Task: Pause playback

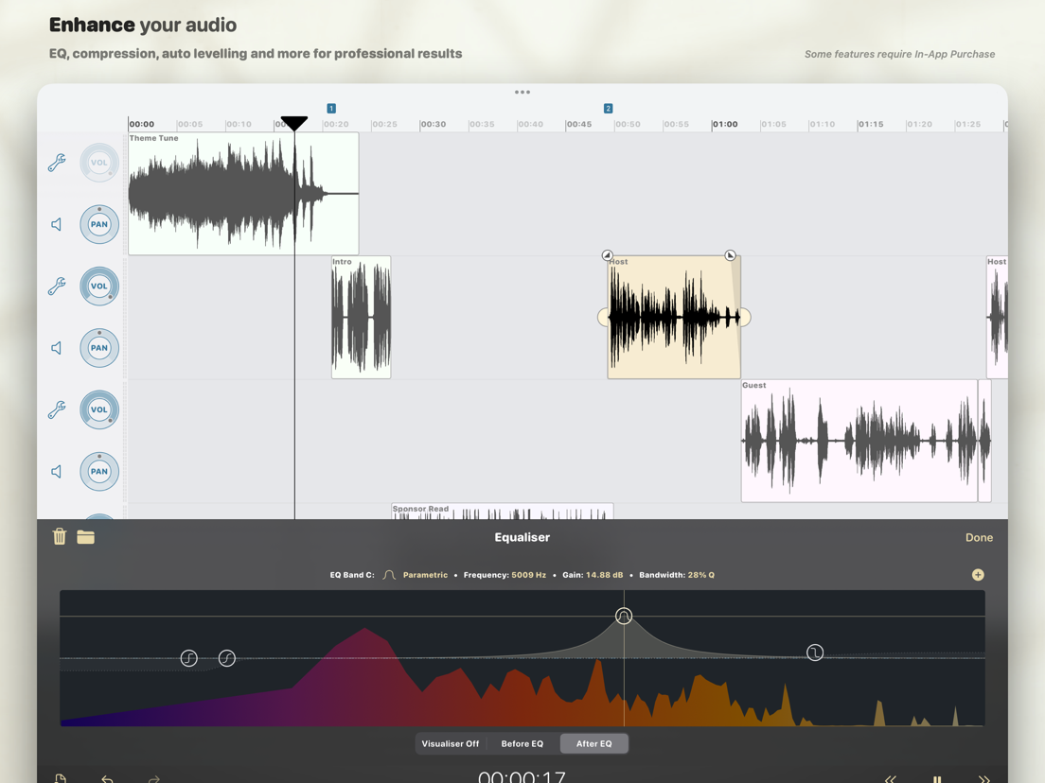Action: click(935, 777)
